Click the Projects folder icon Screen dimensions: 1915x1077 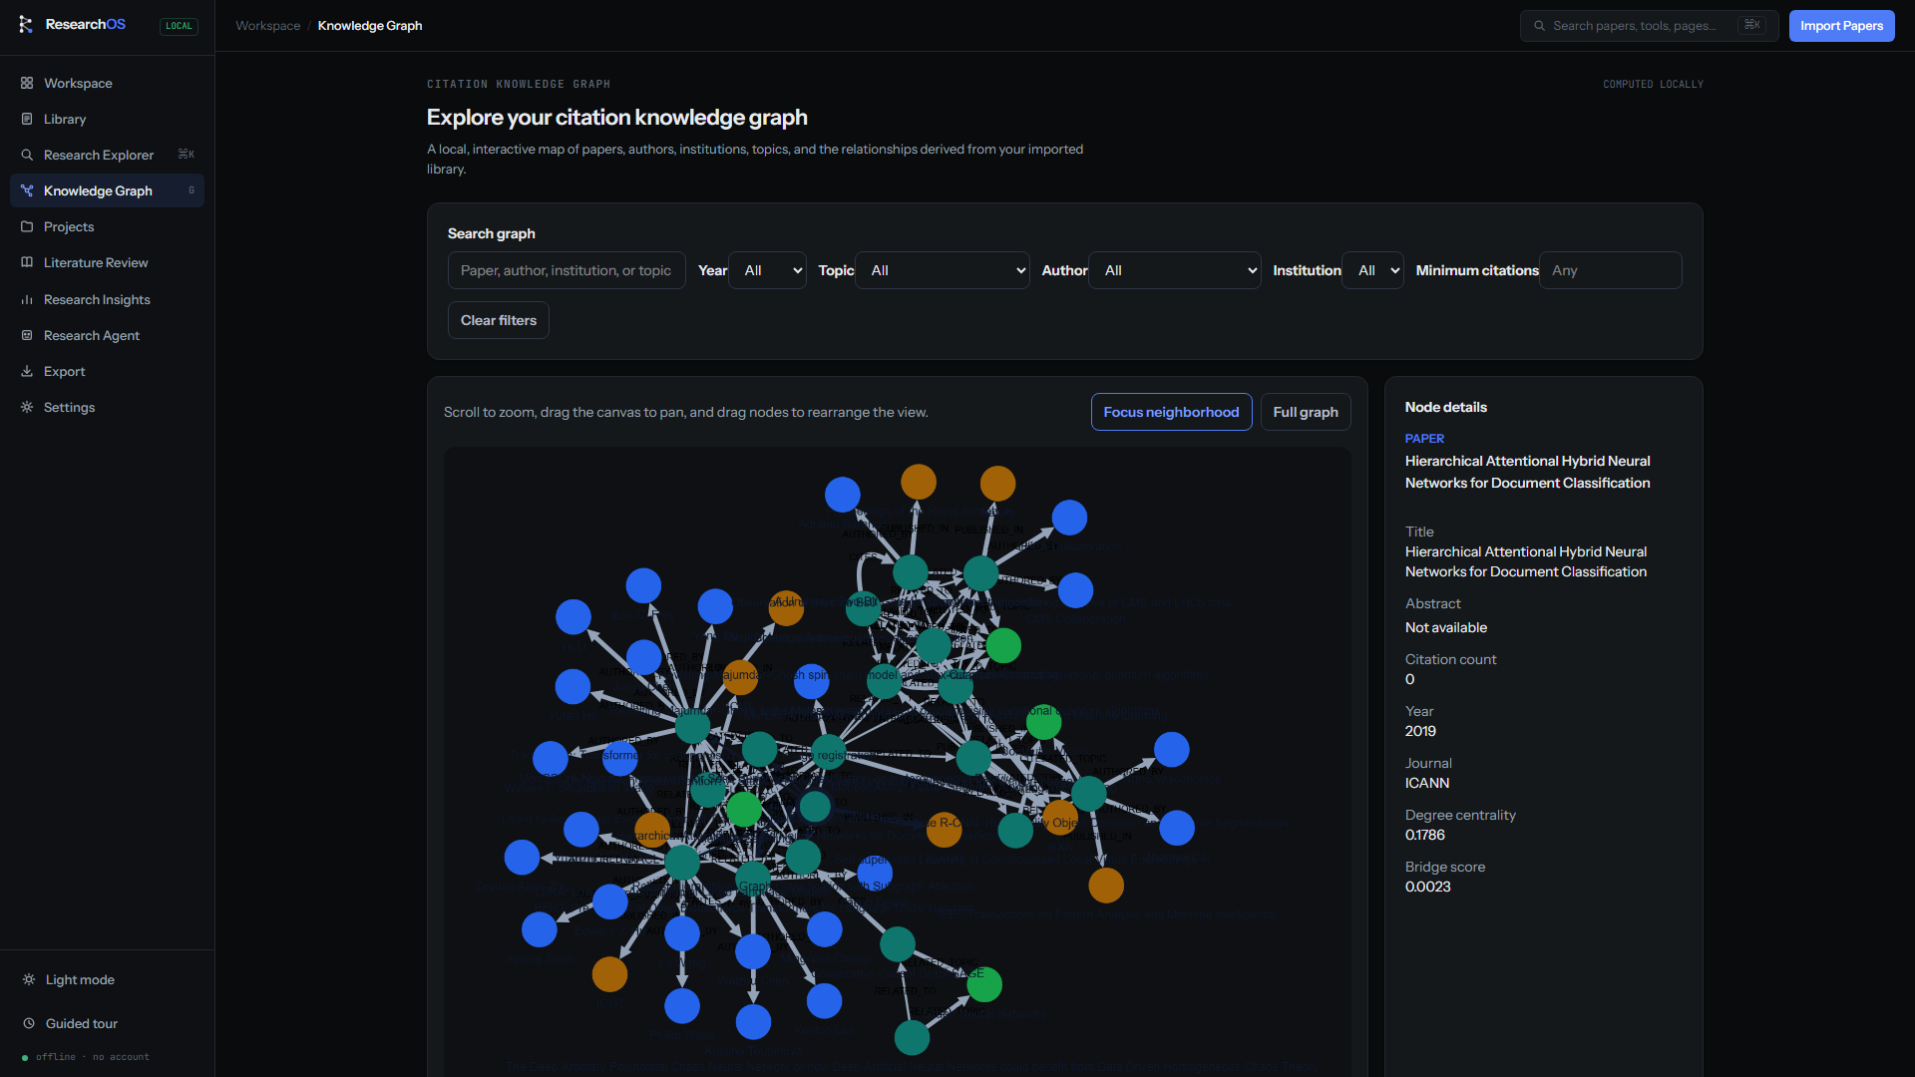click(x=27, y=226)
